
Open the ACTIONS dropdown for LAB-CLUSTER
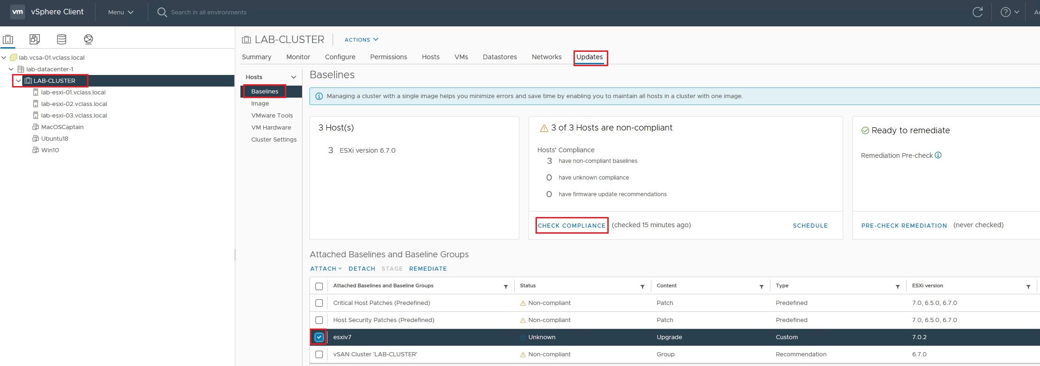[361, 40]
